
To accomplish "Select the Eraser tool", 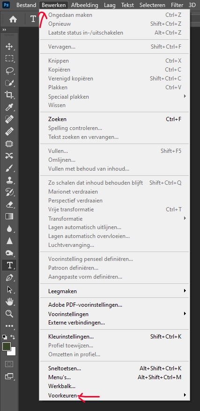I will [x=9, y=204].
